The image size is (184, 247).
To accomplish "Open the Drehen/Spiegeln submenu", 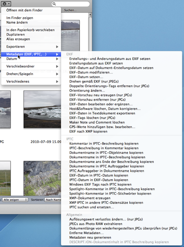I will coord(31,74).
